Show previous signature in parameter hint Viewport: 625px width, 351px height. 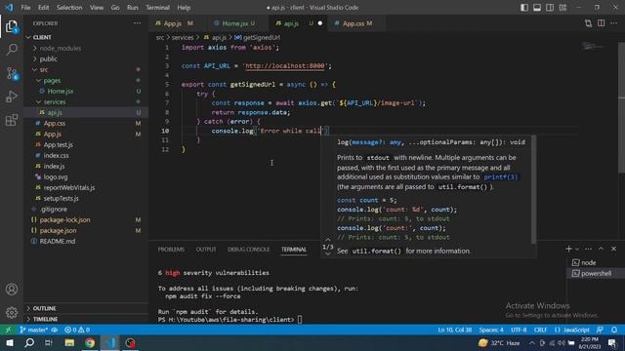[x=328, y=240]
